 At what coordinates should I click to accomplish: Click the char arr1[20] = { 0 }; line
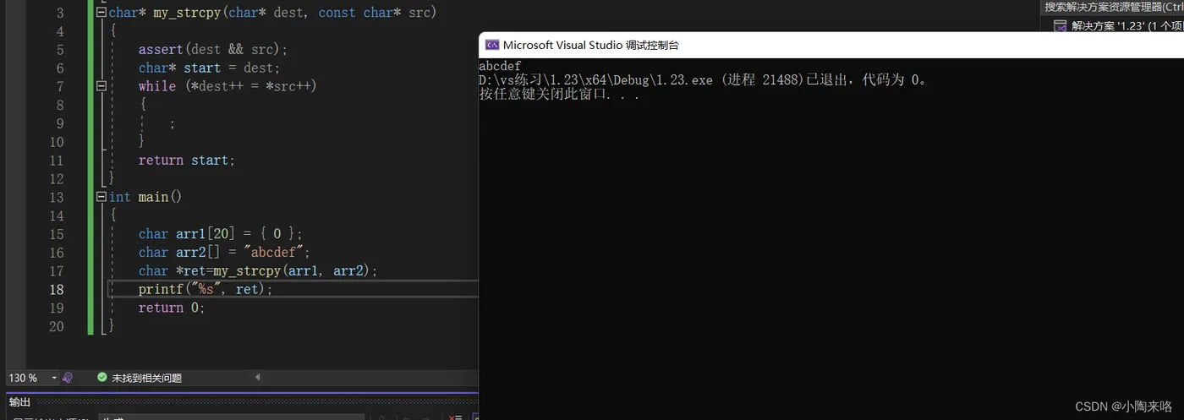[221, 234]
